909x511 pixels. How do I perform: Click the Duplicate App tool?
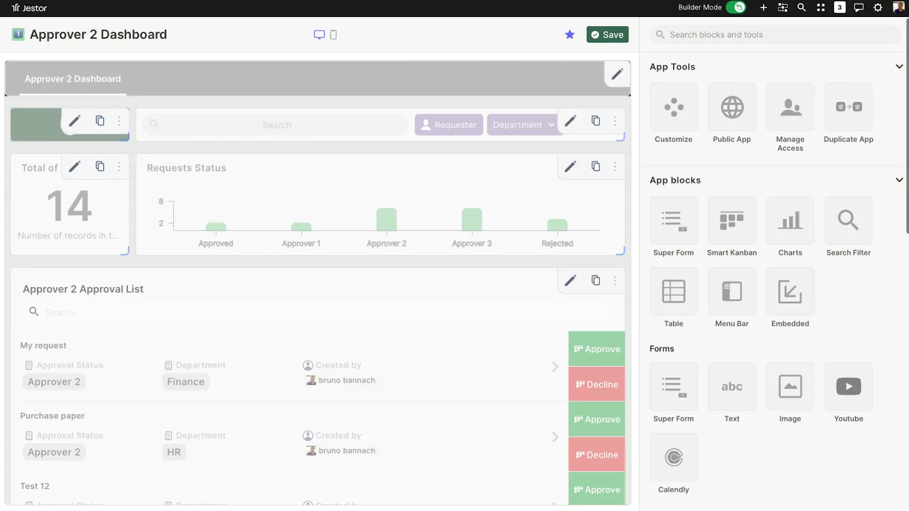(848, 107)
